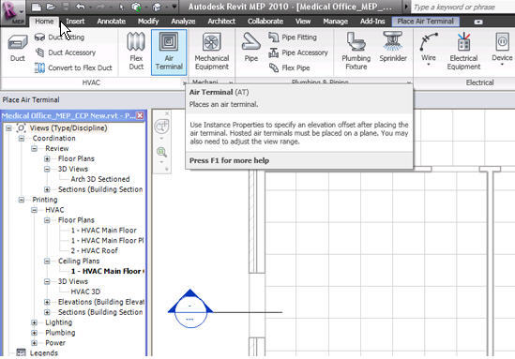The width and height of the screenshot is (515, 359).
Task: Open the Arch 3D Sectioned view
Action: pyautogui.click(x=100, y=179)
